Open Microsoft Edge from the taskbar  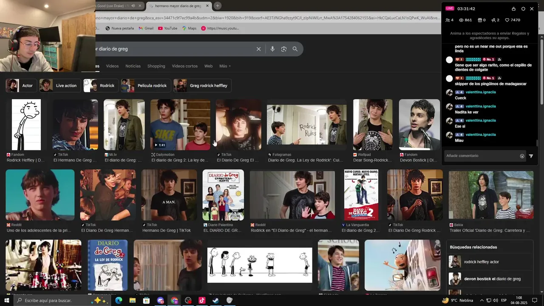pyautogui.click(x=119, y=300)
